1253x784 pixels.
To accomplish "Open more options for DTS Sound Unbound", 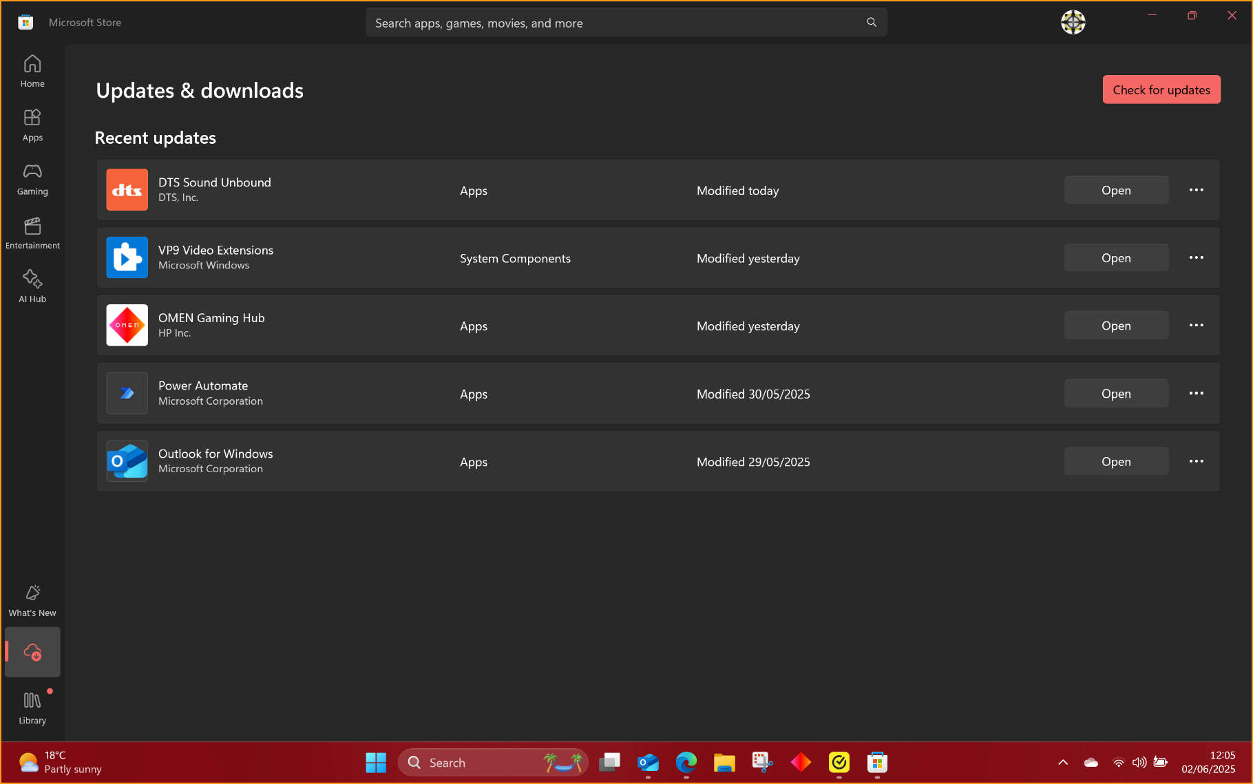I will 1196,190.
